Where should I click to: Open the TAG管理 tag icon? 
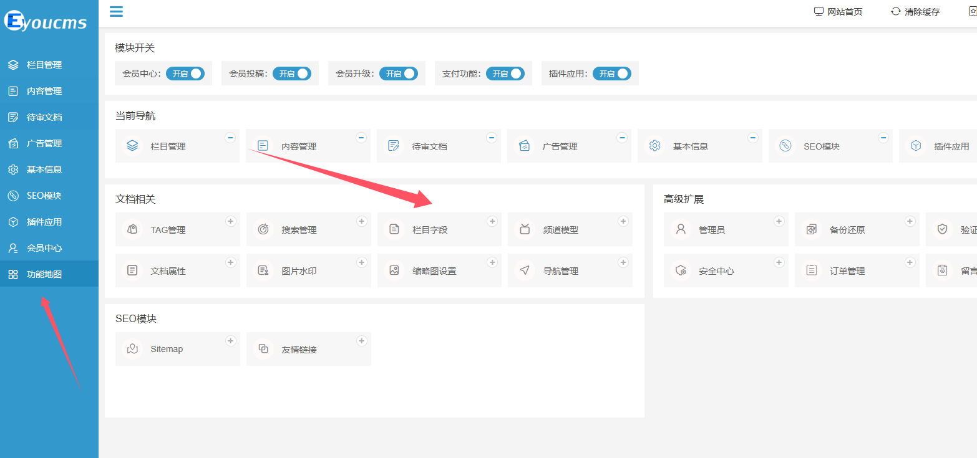[132, 229]
